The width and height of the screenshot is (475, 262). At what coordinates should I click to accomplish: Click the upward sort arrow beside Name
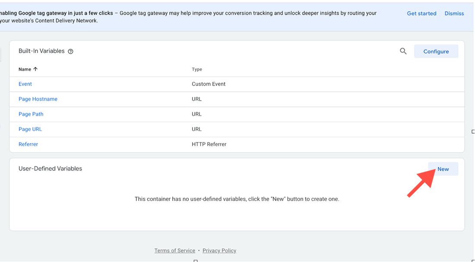[x=35, y=69]
